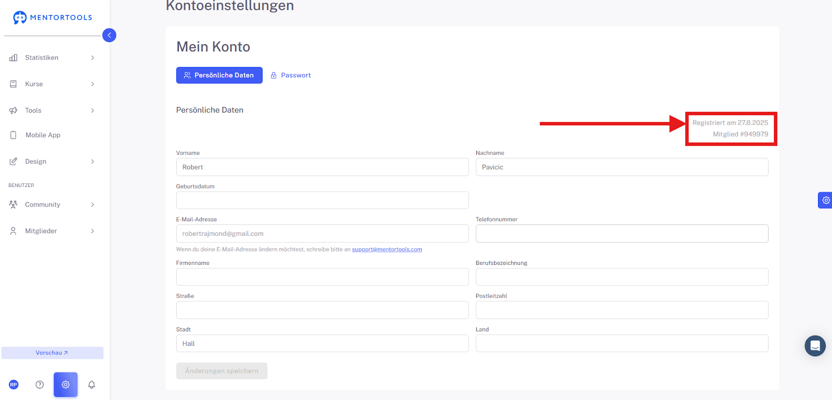Click the Kontoeinstellungen page title

230,6
